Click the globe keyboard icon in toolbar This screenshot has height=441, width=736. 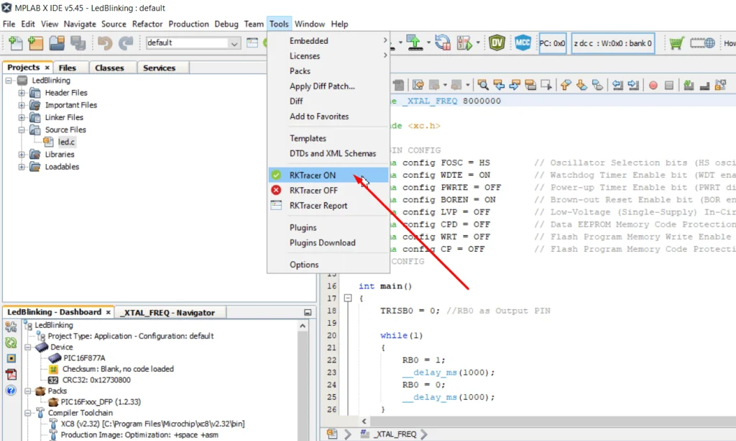tap(702, 42)
